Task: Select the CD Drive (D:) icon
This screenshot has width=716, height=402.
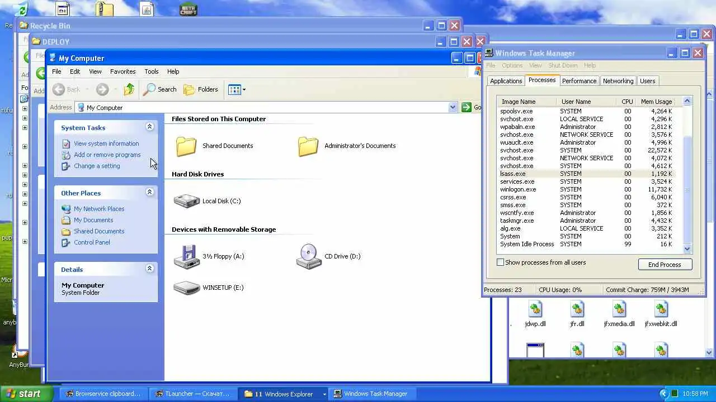Action: 309,256
